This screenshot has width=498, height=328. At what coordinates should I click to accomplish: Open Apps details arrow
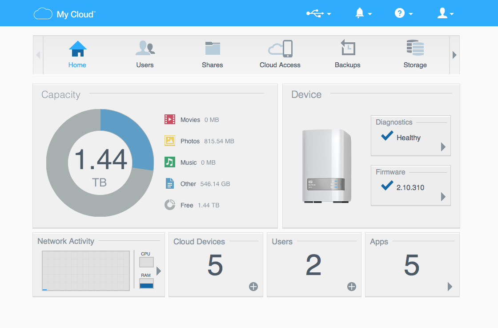coord(450,287)
